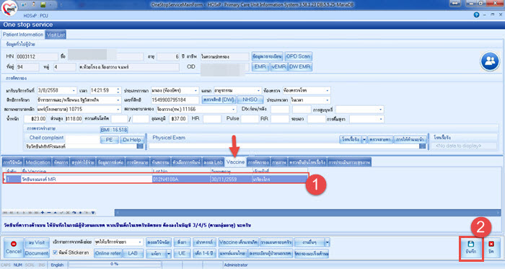Click the minus delete-record navigator icon
This screenshot has height=269, width=505.
tap(48, 213)
